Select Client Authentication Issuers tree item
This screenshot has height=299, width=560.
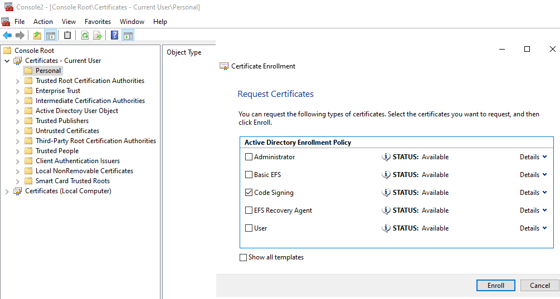click(x=77, y=161)
